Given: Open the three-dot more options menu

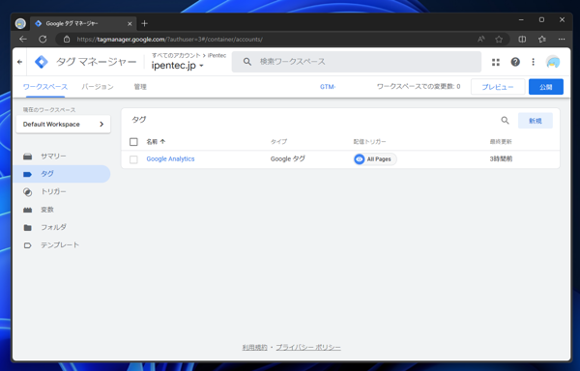Looking at the screenshot, I should click(533, 62).
